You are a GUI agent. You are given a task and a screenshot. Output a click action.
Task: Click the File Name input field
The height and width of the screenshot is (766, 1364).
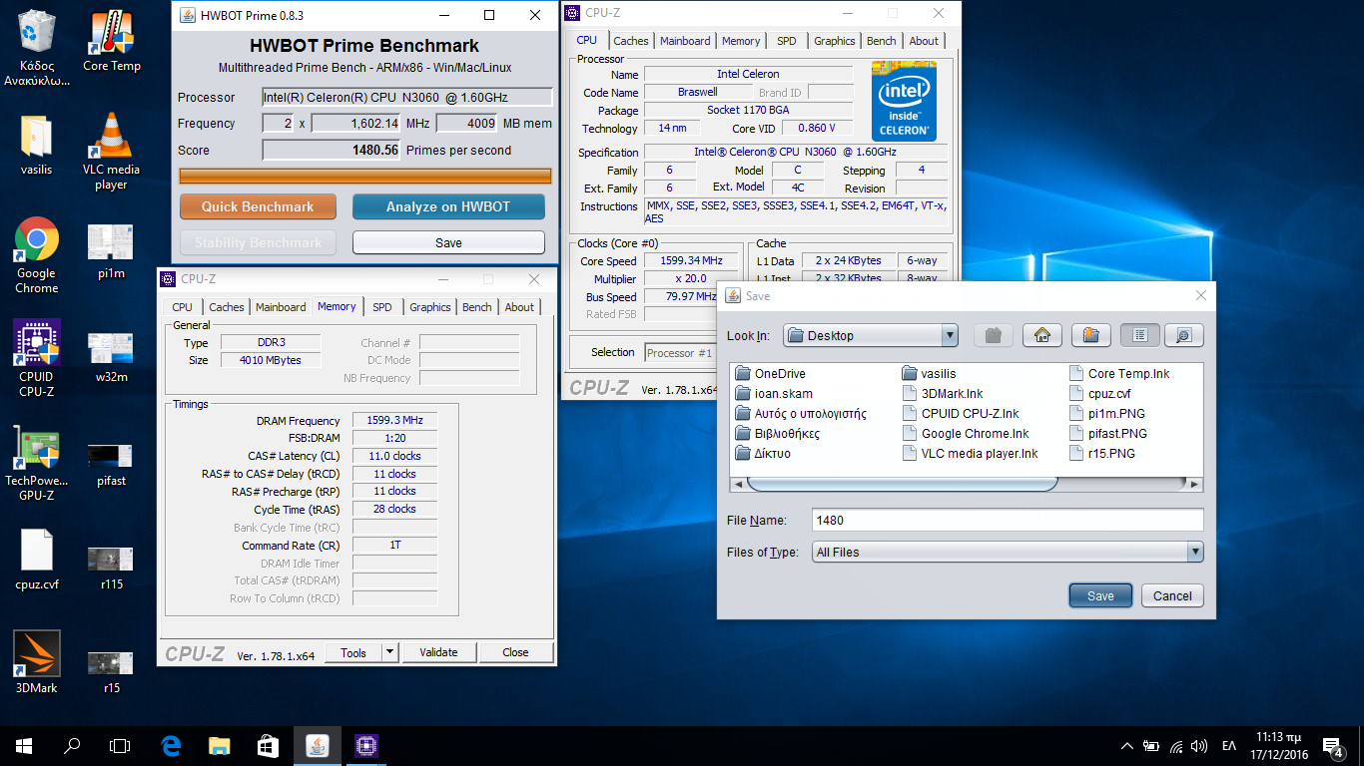tap(1007, 520)
